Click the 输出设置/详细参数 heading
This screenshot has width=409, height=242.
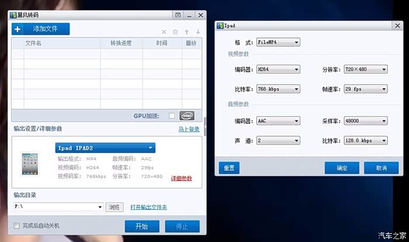[38, 129]
